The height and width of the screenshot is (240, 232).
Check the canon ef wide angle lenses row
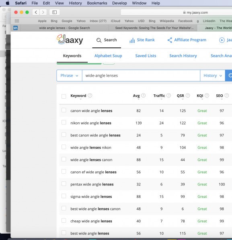(64, 171)
